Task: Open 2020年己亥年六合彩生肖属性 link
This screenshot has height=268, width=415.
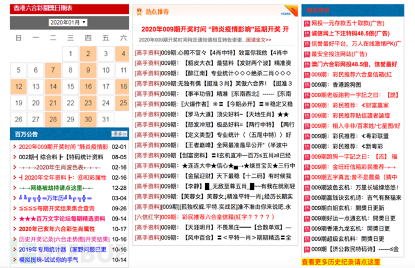Action: [x=57, y=229]
